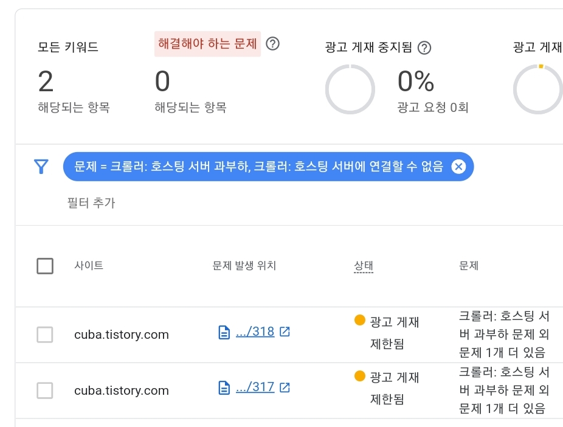
Task: Check the second cuba.tistory.com row checkbox
Action: (45, 391)
